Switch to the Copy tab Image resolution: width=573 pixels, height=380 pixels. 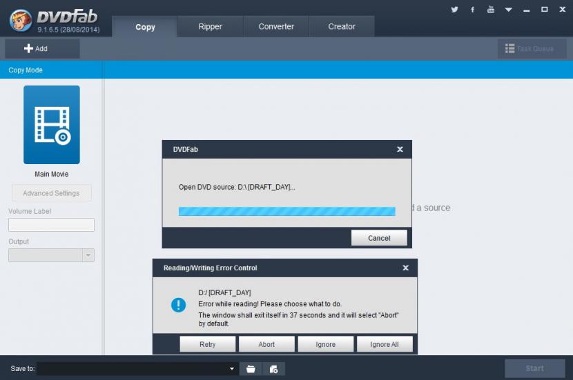[145, 27]
